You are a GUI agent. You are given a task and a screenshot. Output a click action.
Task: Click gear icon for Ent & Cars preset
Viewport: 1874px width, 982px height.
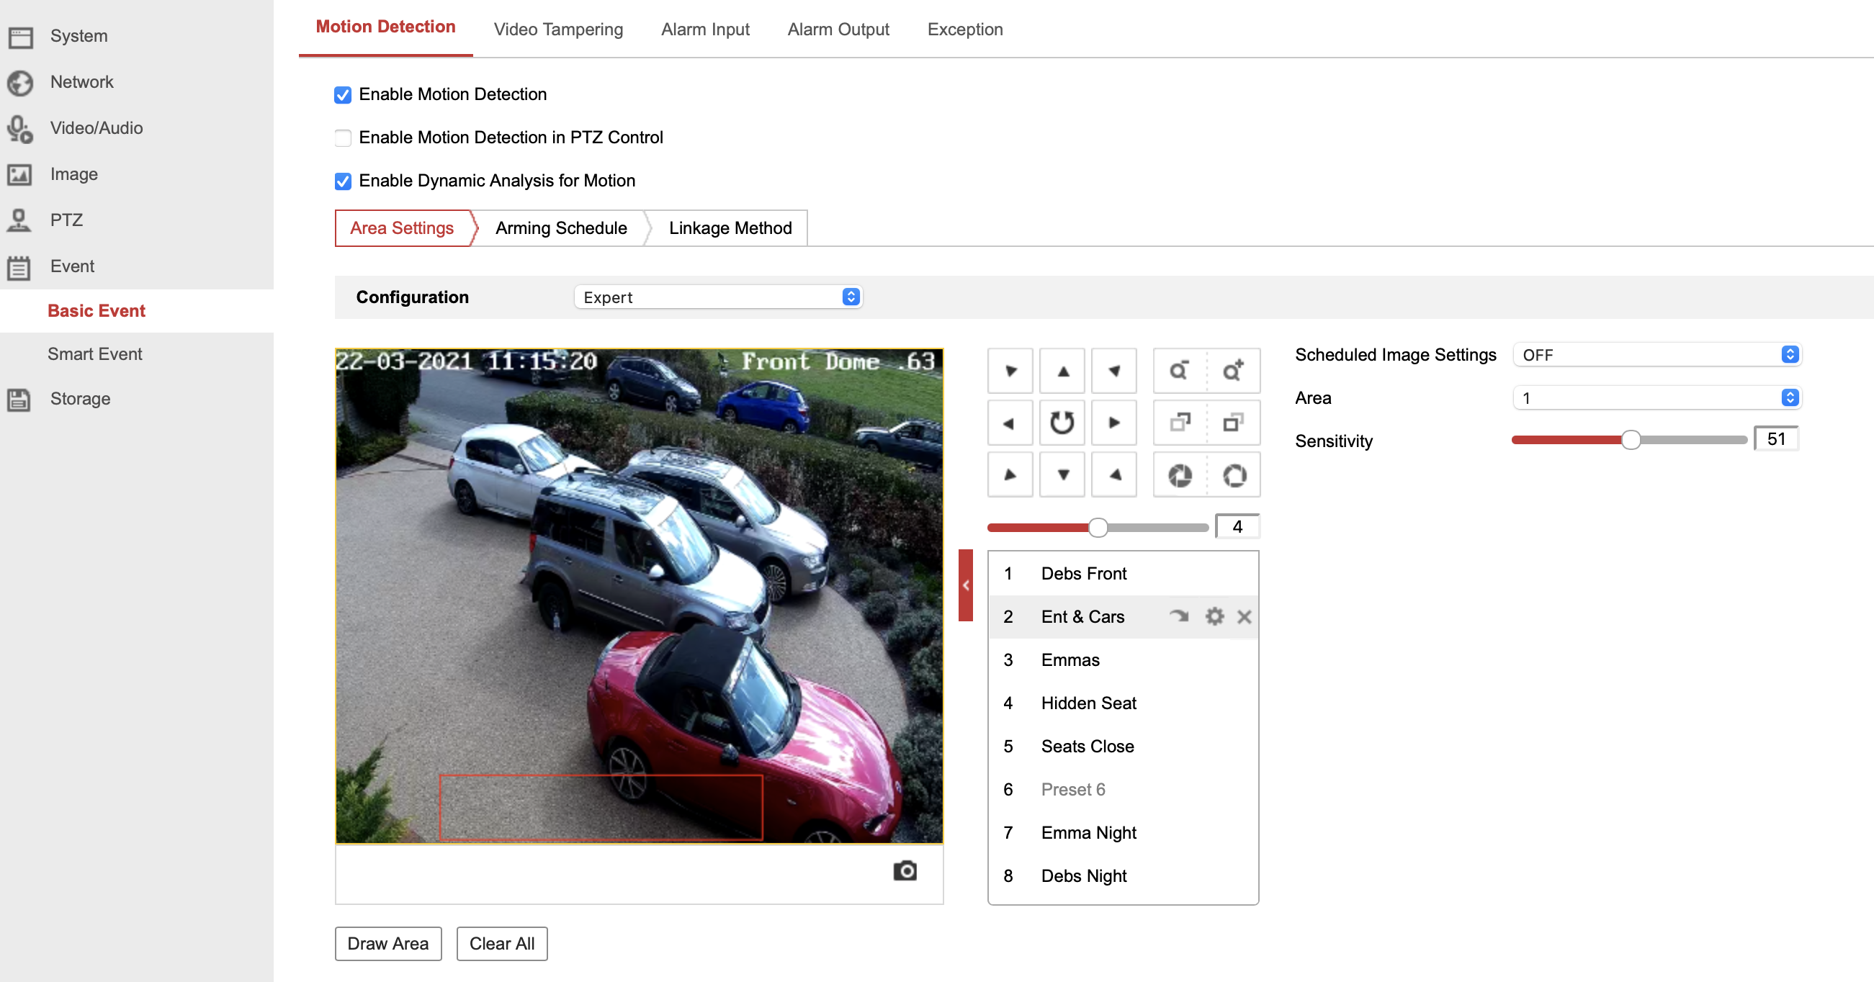coord(1214,617)
